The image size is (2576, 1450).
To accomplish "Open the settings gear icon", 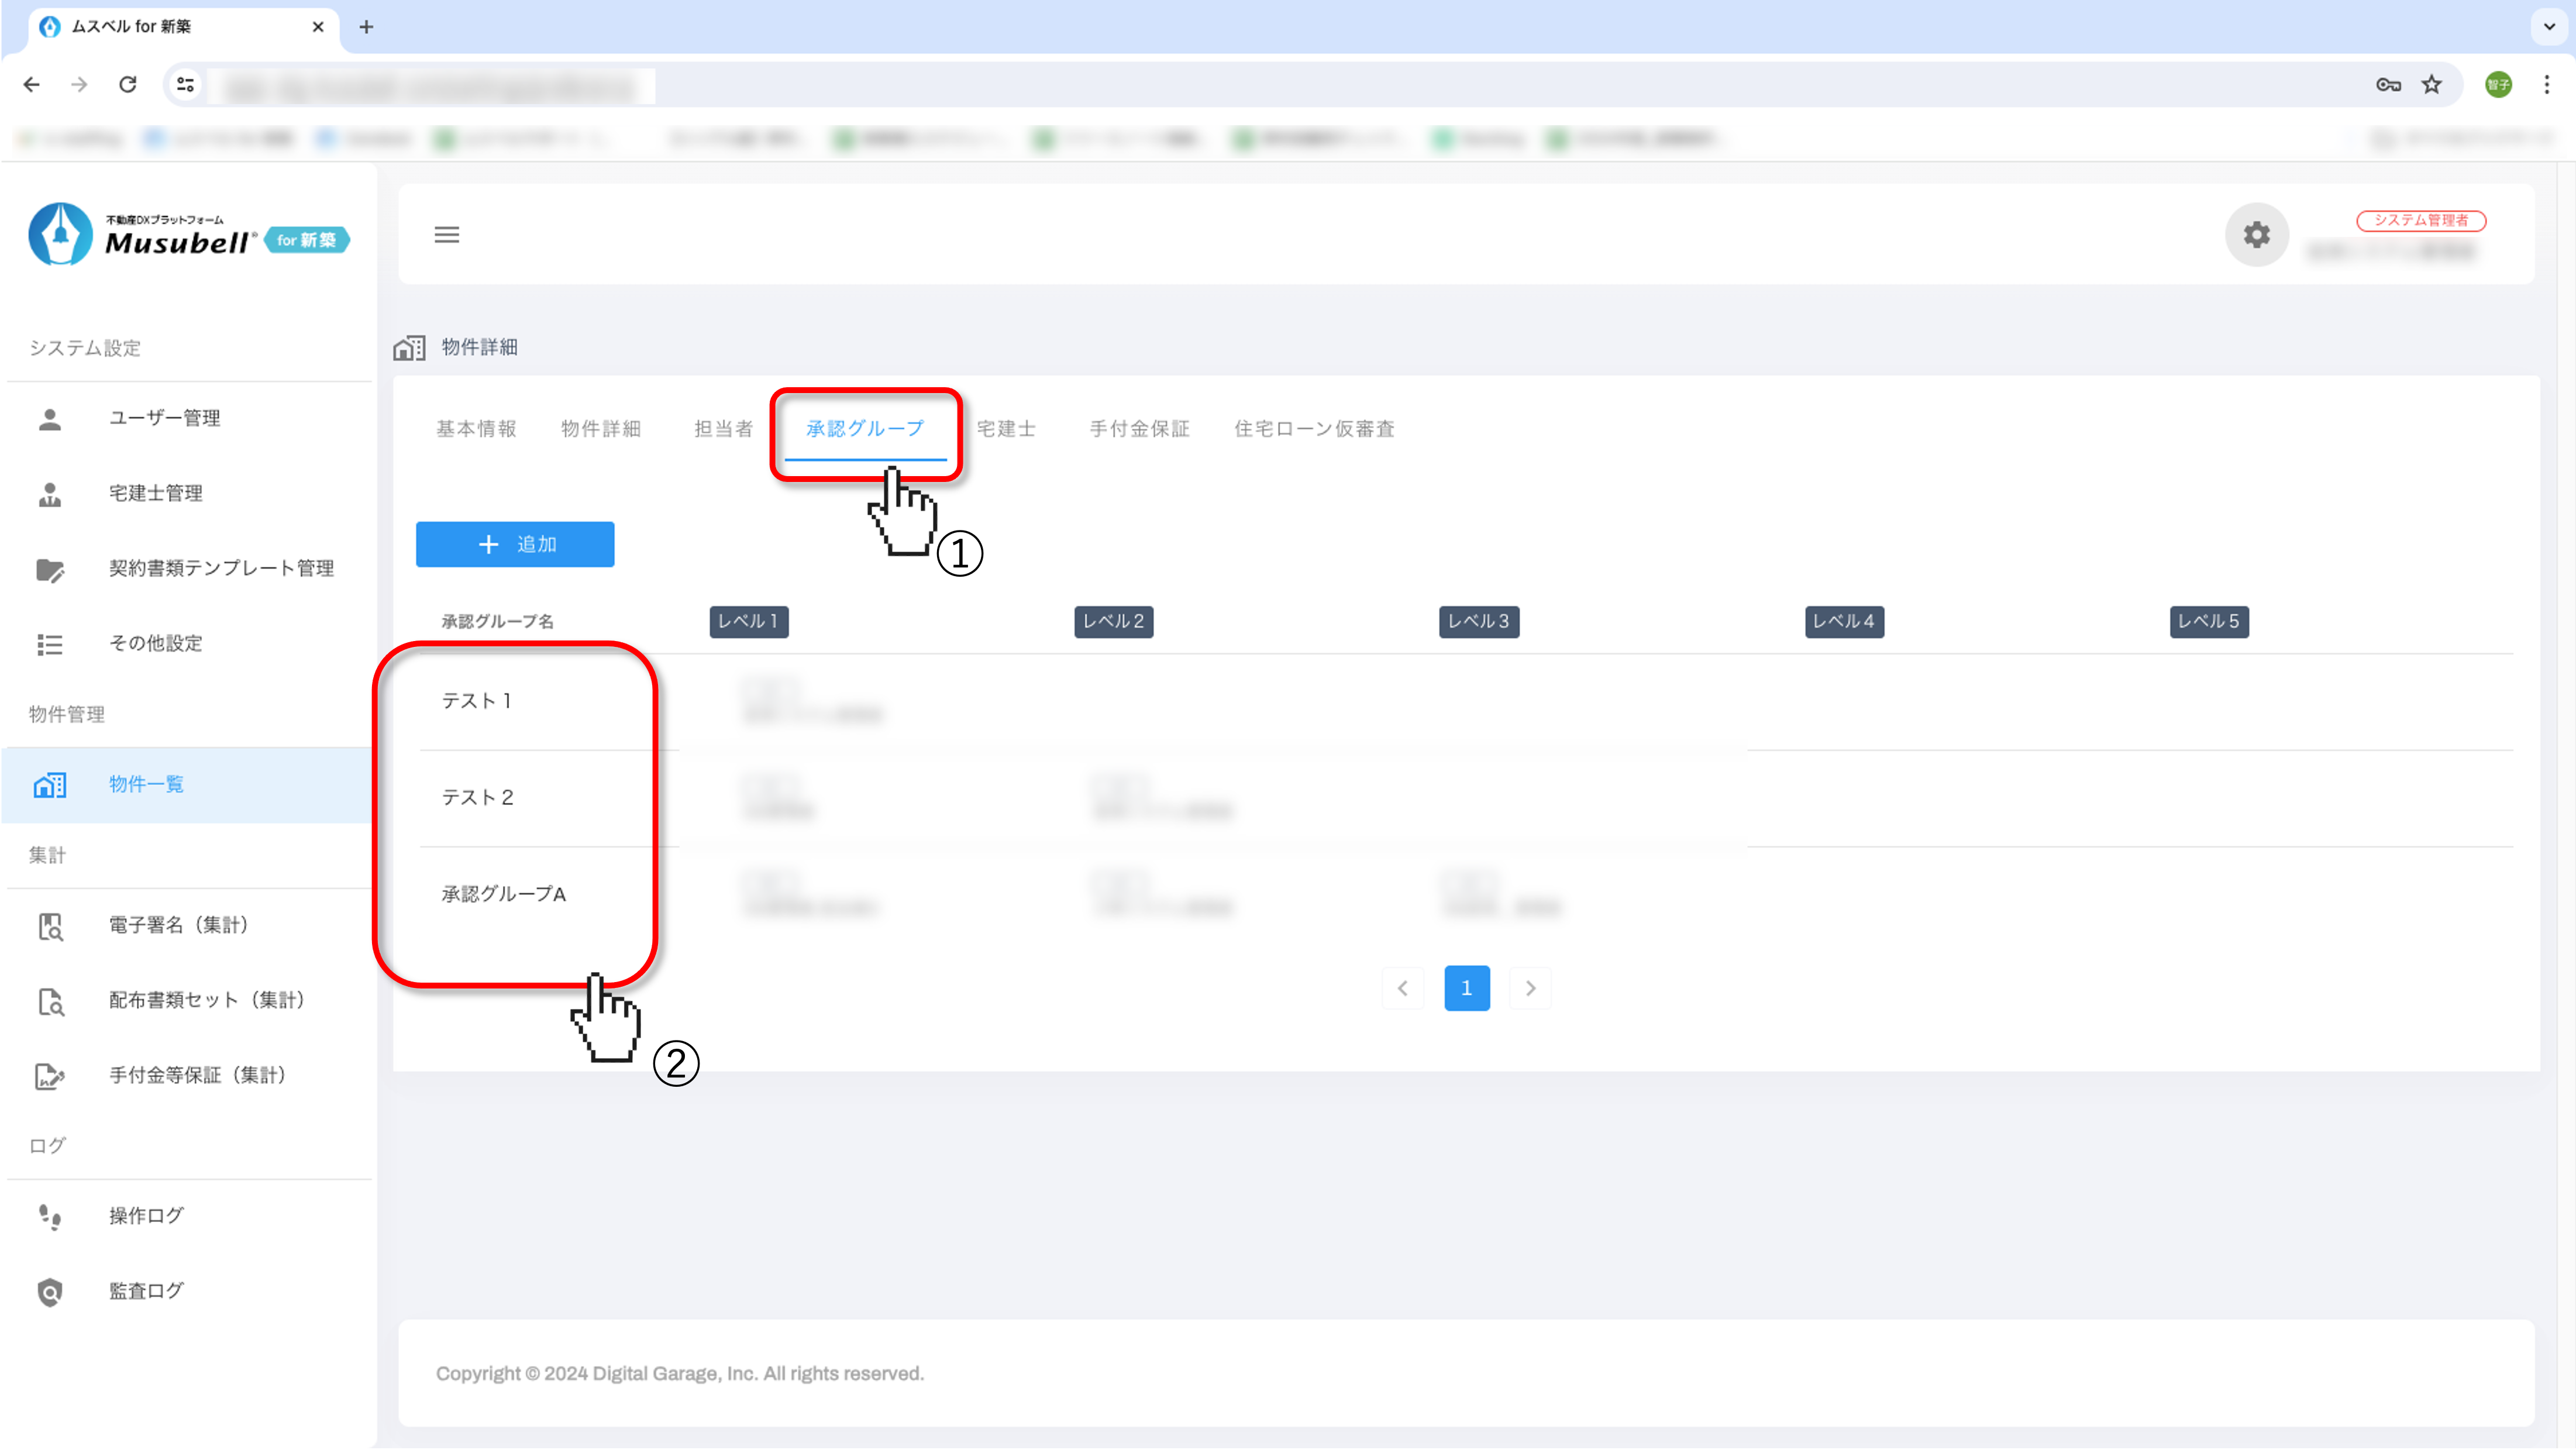I will (2256, 234).
